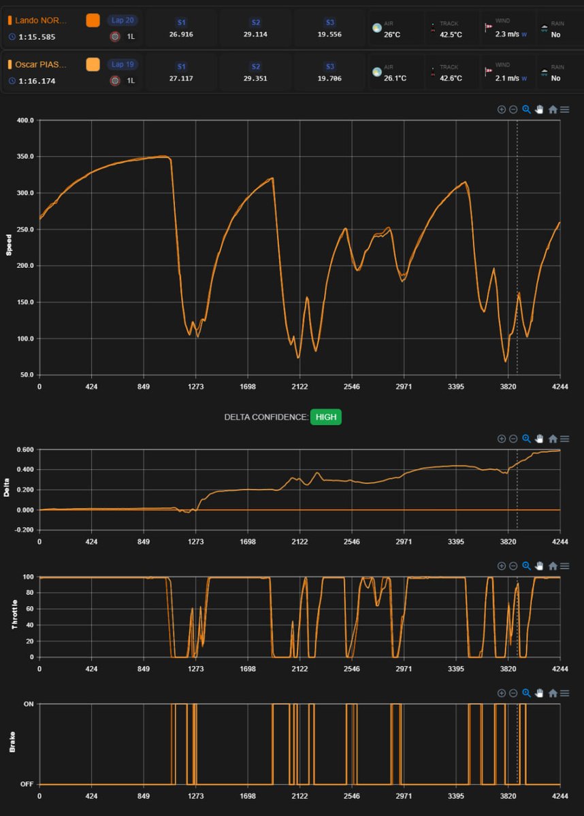Activate selection zoom on Throttle chart
Screen dimensions: 584x816
(x=526, y=566)
